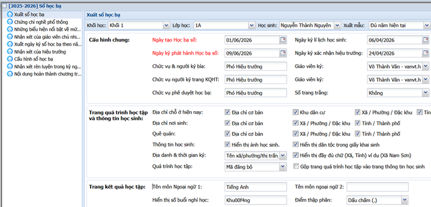Open Nhận xét rèn luyện trong kỳ nghỉ
431x207 pixels.
47,66
